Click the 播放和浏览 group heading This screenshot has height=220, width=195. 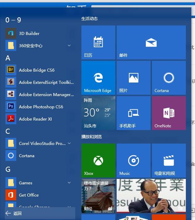(x=92, y=137)
